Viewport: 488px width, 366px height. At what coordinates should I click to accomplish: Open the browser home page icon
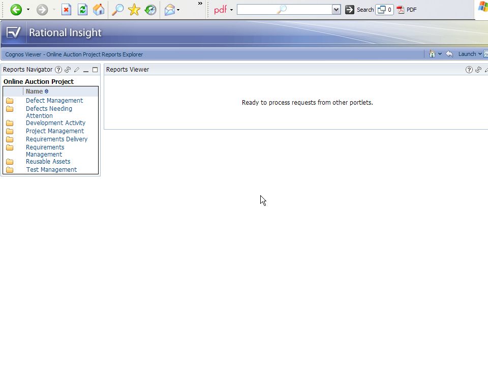99,10
